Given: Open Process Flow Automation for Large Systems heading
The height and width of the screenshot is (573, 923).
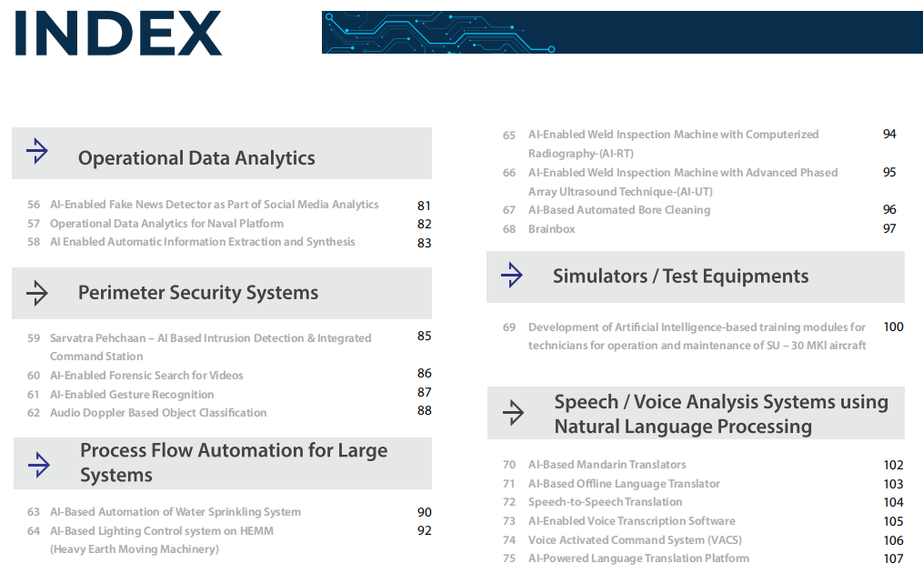Looking at the screenshot, I should coord(234,462).
